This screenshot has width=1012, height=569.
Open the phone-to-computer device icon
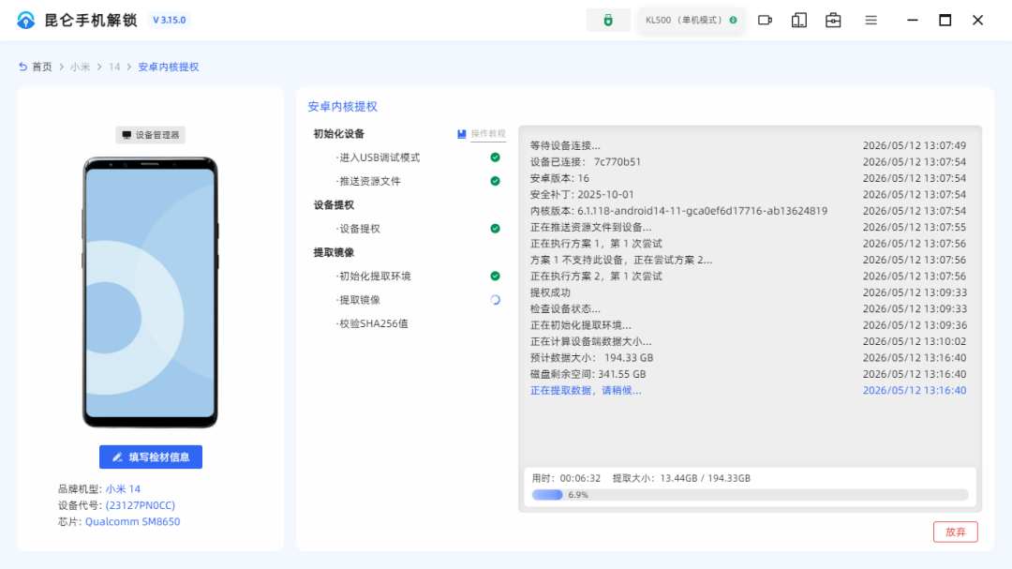[799, 20]
